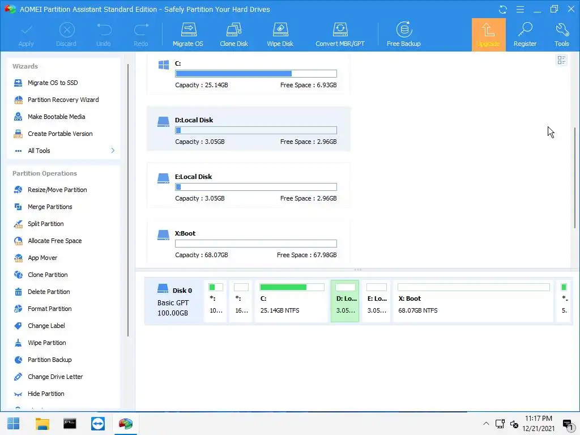580x435 pixels.
Task: Click the Redo toolbar button
Action: 141,35
